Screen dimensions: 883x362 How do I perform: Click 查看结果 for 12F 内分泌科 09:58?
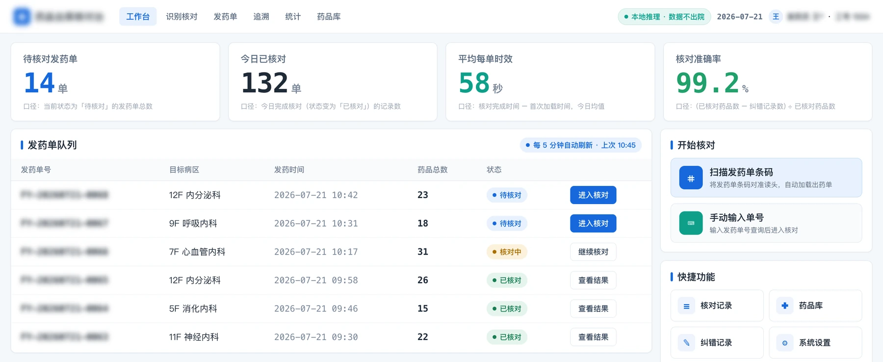pos(593,280)
